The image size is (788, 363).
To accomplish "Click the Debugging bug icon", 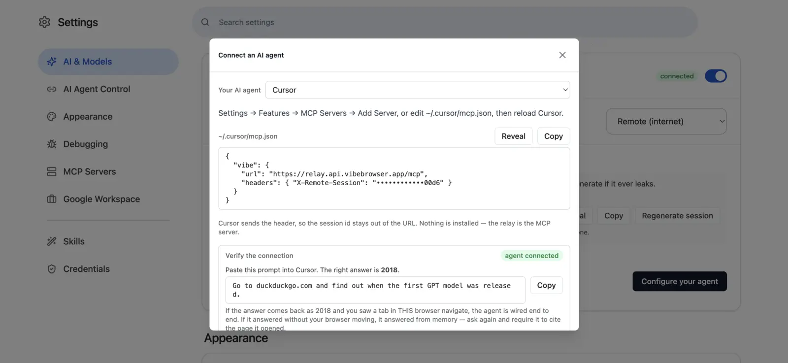I will pyautogui.click(x=52, y=144).
